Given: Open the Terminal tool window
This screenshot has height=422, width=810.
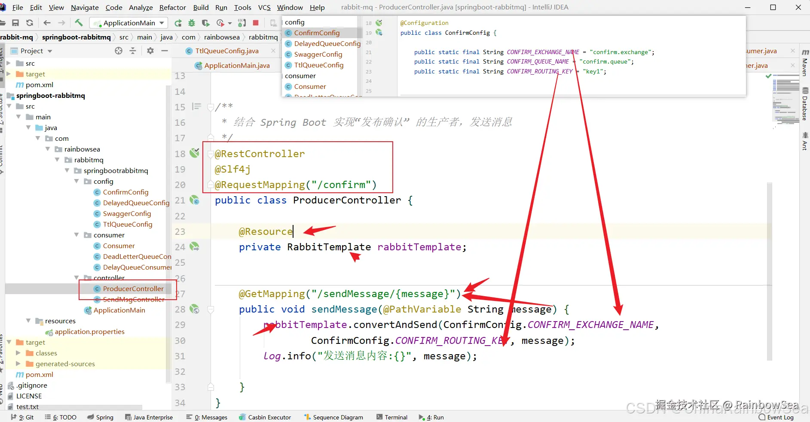Looking at the screenshot, I should 392,417.
